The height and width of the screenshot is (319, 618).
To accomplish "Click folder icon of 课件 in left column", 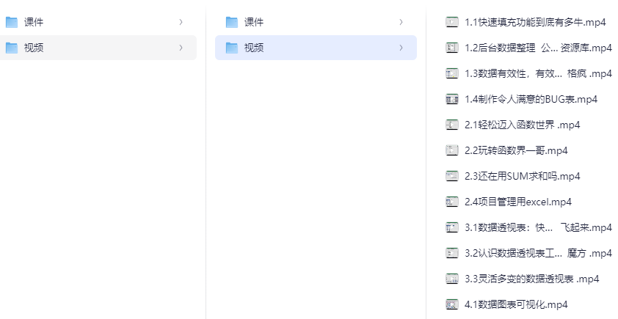I will click(12, 22).
